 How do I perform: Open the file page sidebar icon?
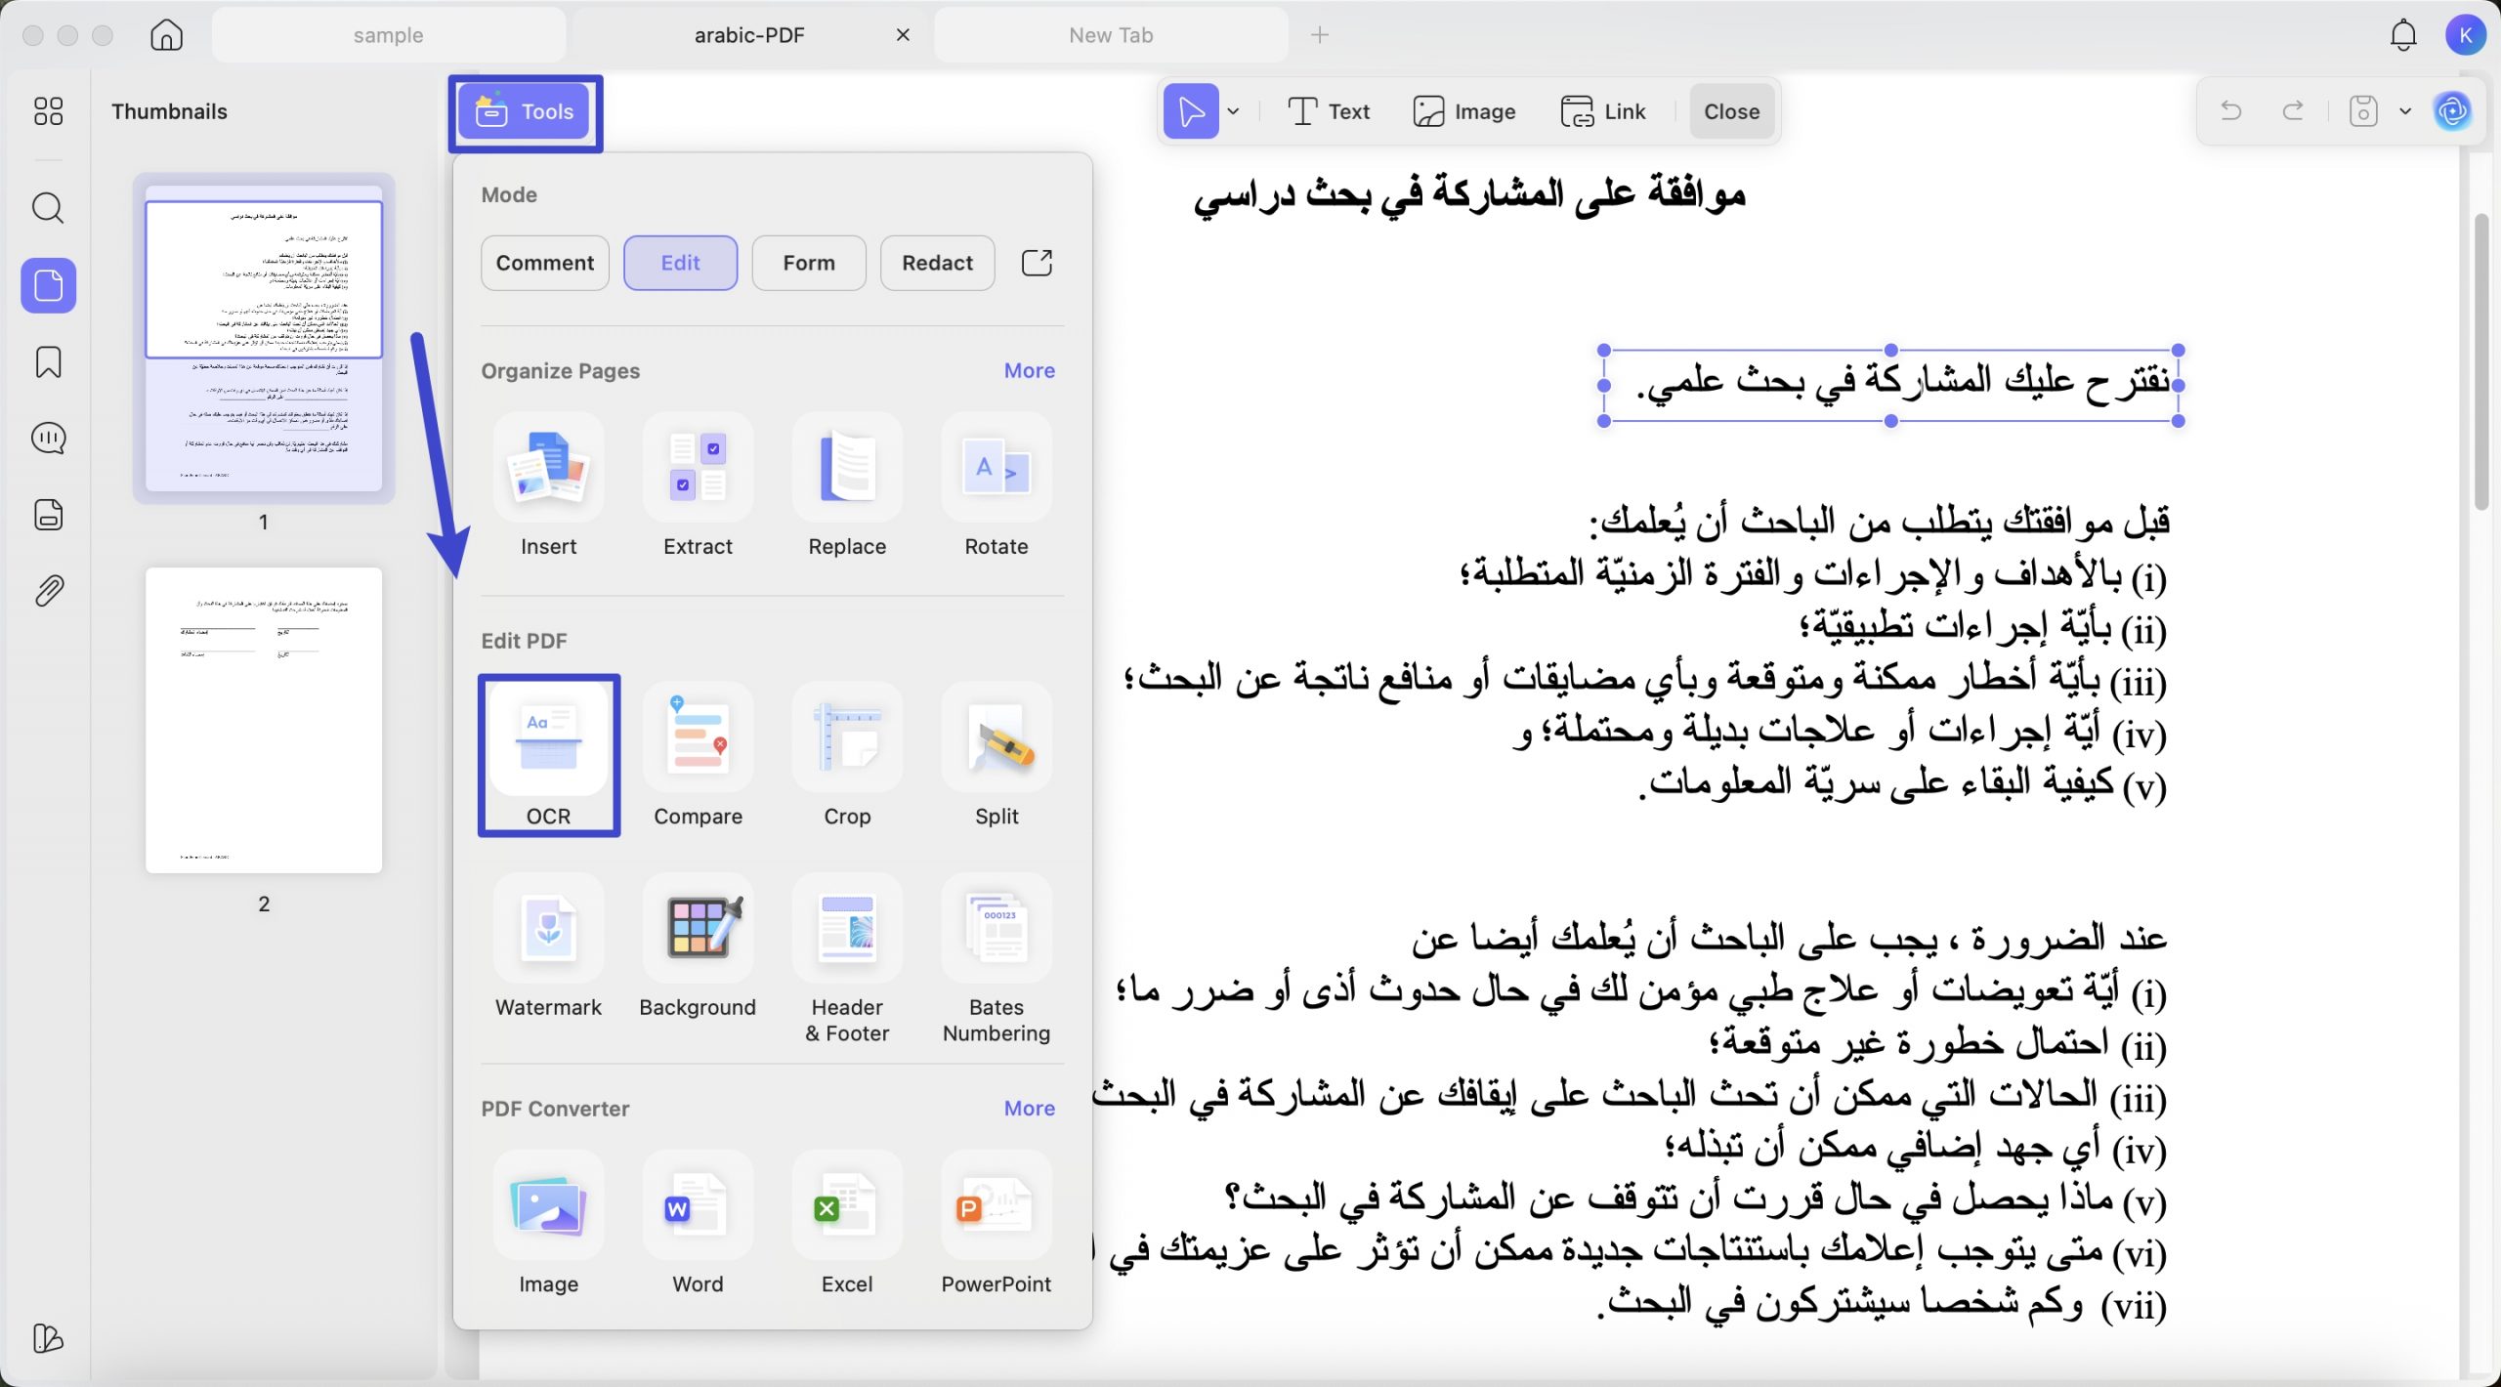point(48,515)
